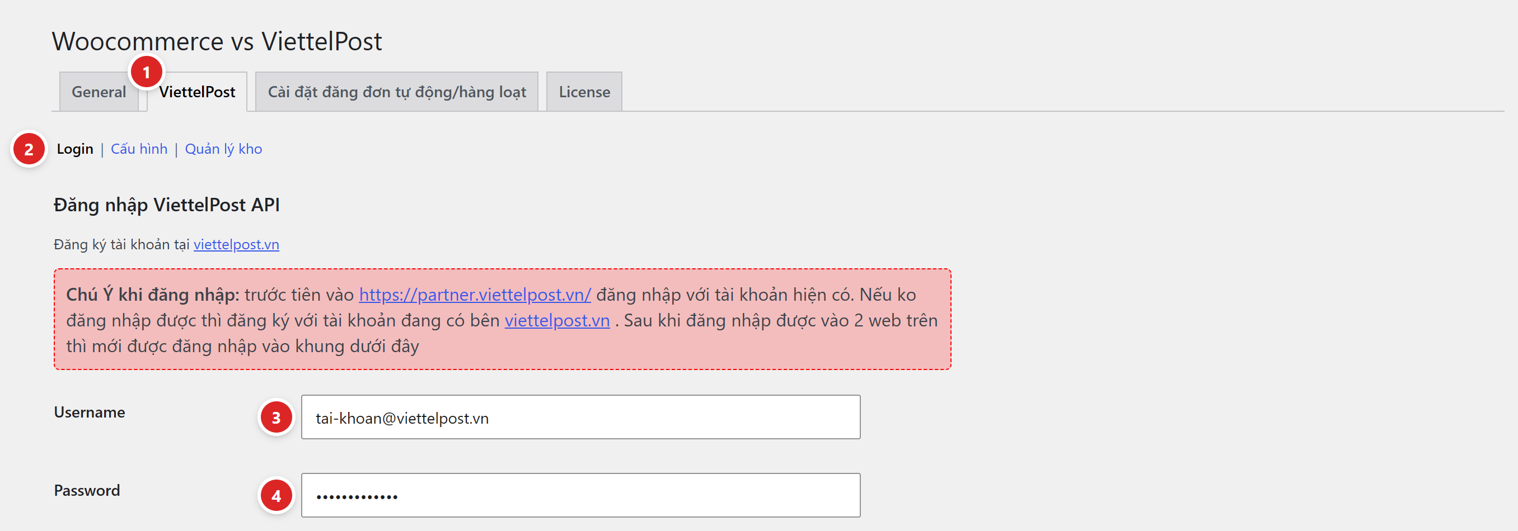Open the Cấu hình sub-section
This screenshot has width=1518, height=531.
coord(139,149)
